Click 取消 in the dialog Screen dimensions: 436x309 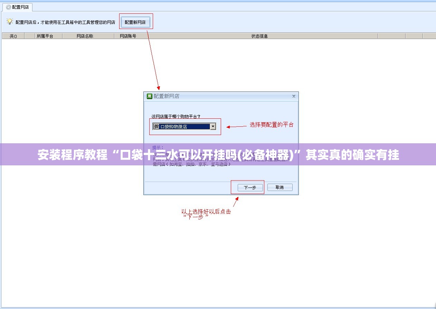coord(280,187)
